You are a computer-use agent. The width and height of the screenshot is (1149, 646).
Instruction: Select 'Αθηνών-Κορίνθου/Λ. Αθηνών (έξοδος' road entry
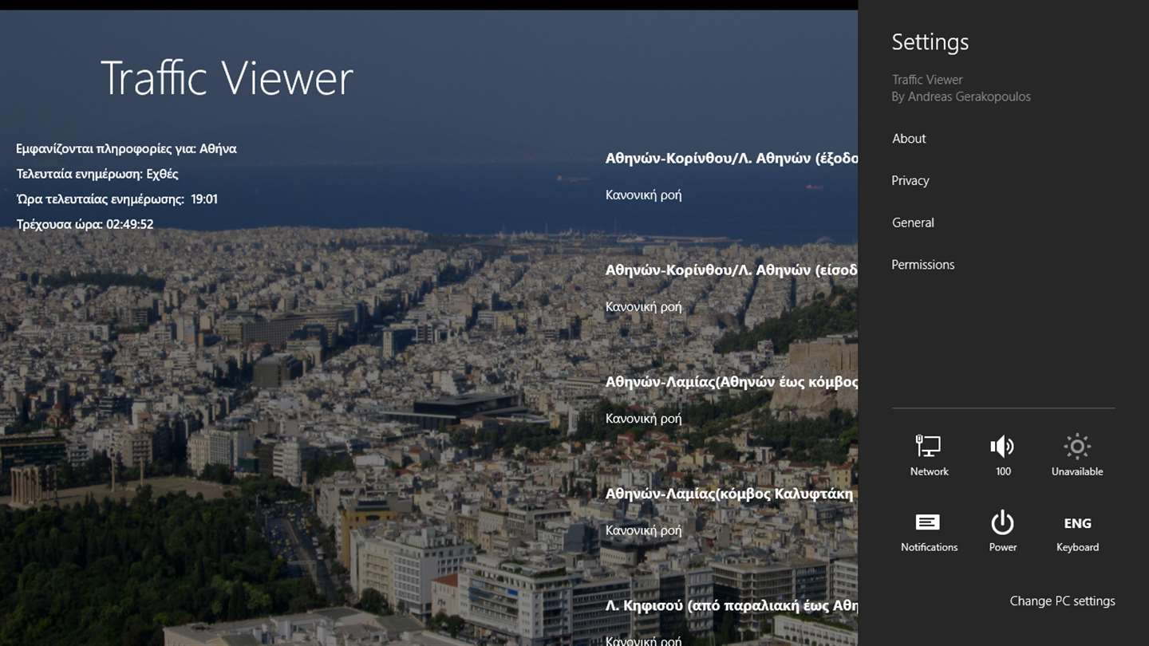(732, 159)
